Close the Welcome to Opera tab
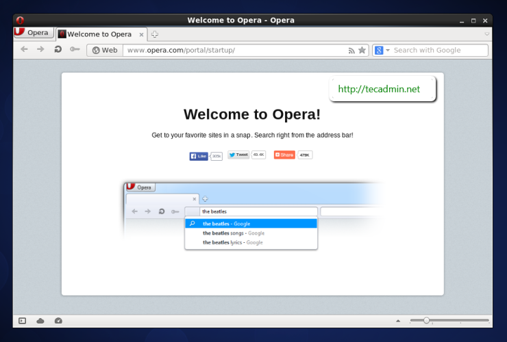The image size is (507, 342). [x=142, y=34]
